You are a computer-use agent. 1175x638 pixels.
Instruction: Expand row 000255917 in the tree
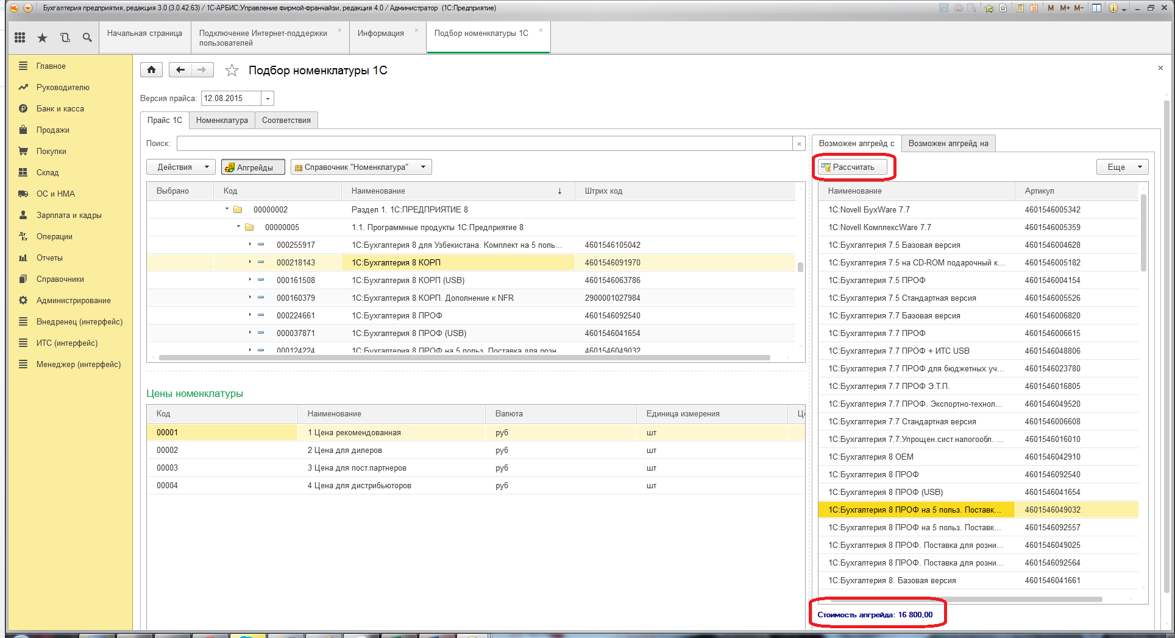[x=250, y=244]
